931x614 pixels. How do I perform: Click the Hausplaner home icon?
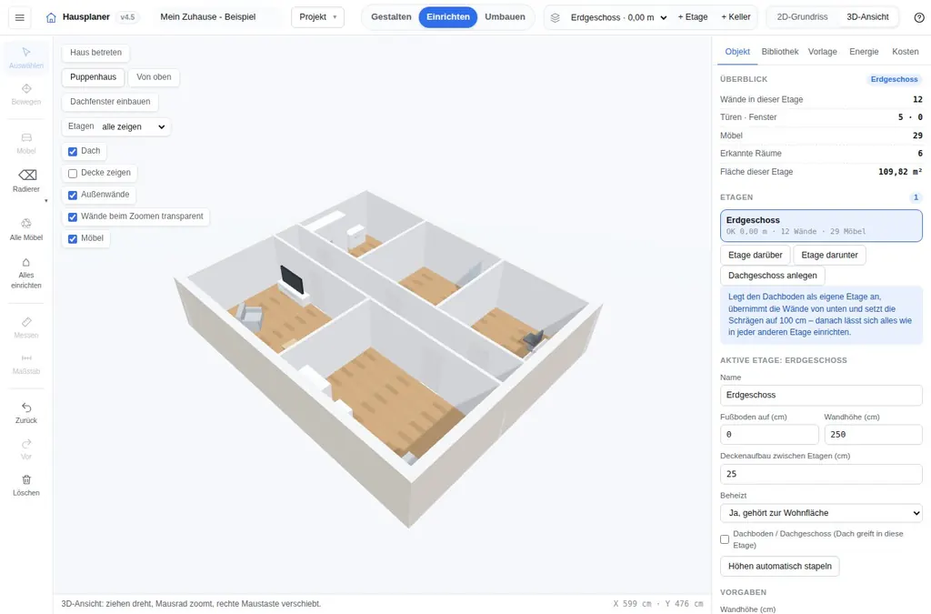point(51,17)
